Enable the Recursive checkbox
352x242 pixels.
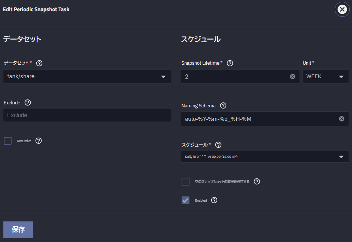[7, 141]
